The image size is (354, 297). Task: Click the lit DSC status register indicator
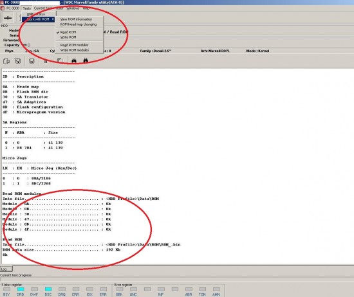point(48,289)
